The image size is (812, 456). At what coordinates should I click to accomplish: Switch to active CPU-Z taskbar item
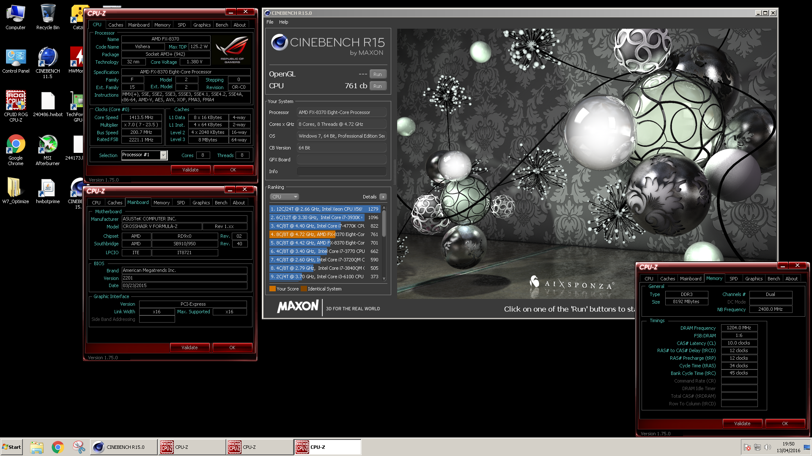tap(328, 447)
